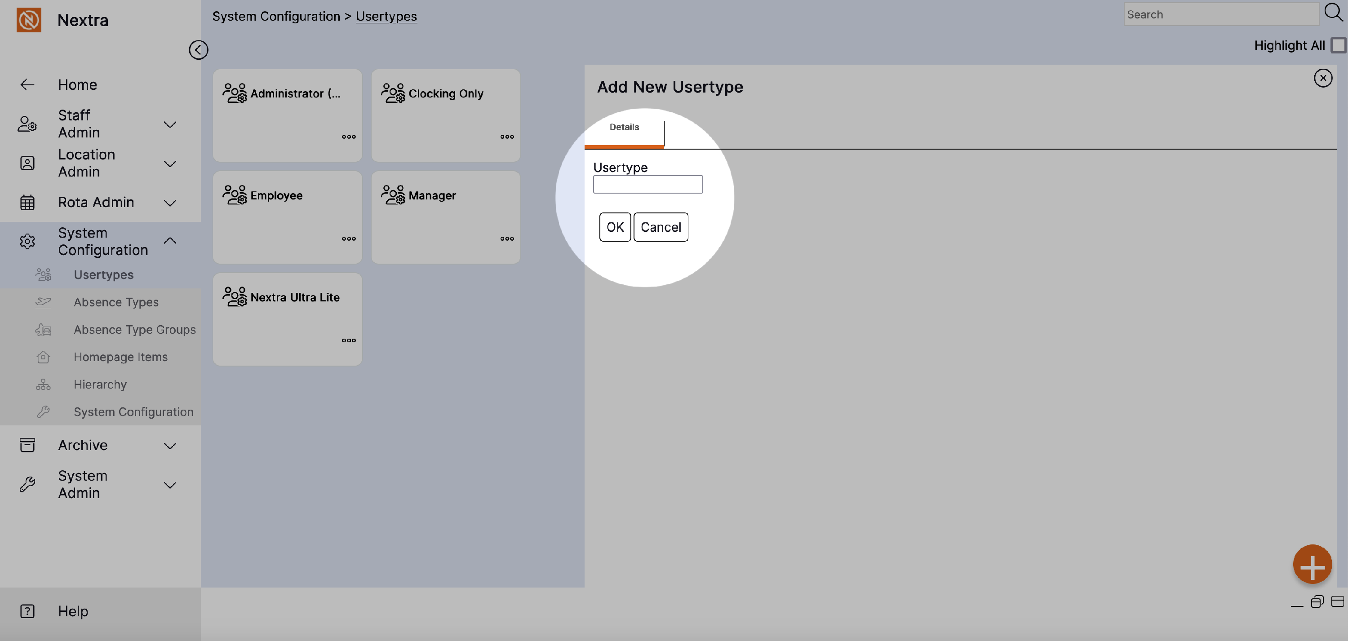Viewport: 1348px width, 641px height.
Task: Open the Employee card three-dot menu
Action: coord(349,239)
